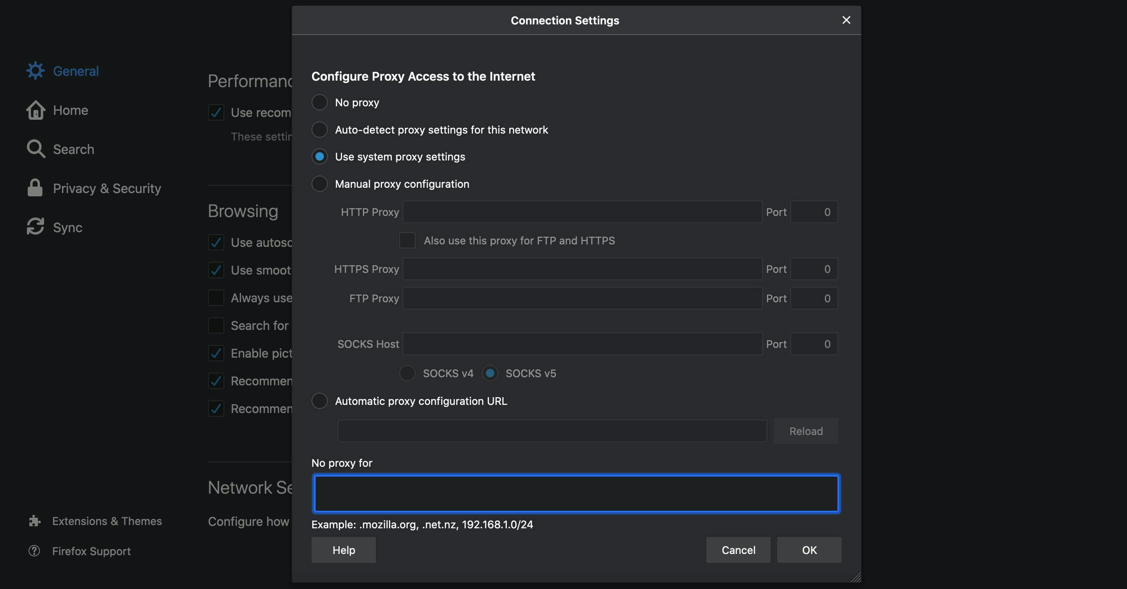Click the Extensions & Themes puzzle icon
The image size is (1127, 589).
pos(35,521)
